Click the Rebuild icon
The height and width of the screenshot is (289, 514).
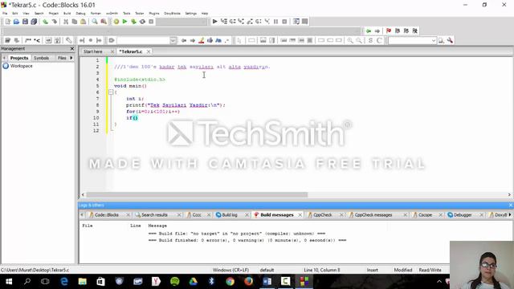coord(142,22)
